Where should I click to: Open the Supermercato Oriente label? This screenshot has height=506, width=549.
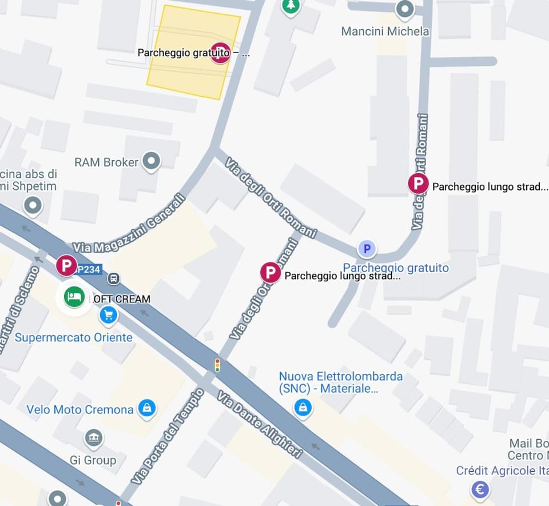[x=74, y=337]
